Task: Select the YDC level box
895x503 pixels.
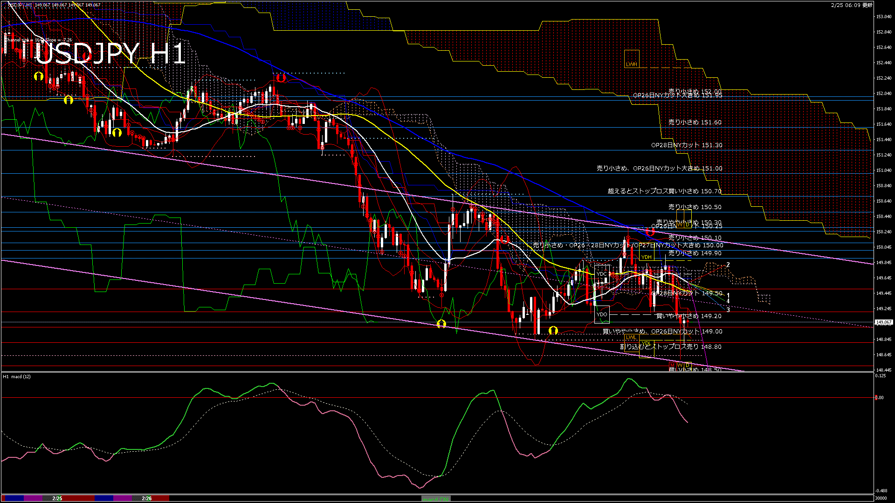Action: pos(602,274)
